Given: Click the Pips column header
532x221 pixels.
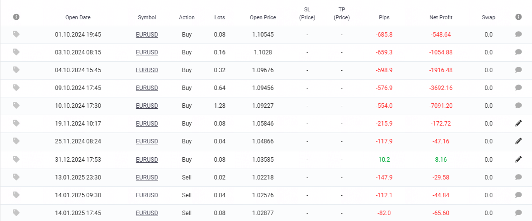Looking at the screenshot, I should [x=384, y=18].
